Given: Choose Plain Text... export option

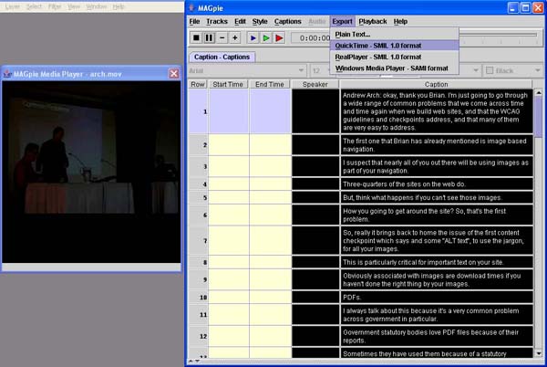Looking at the screenshot, I should (394, 34).
